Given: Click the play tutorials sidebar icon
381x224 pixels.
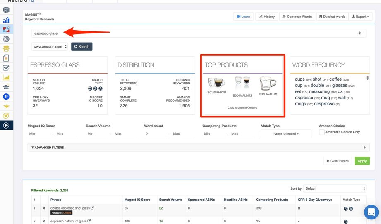Looking at the screenshot, I should (x=6, y=125).
